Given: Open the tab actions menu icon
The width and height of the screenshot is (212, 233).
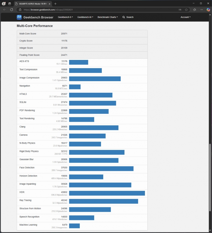Looking at the screenshot, I should pos(10,4).
